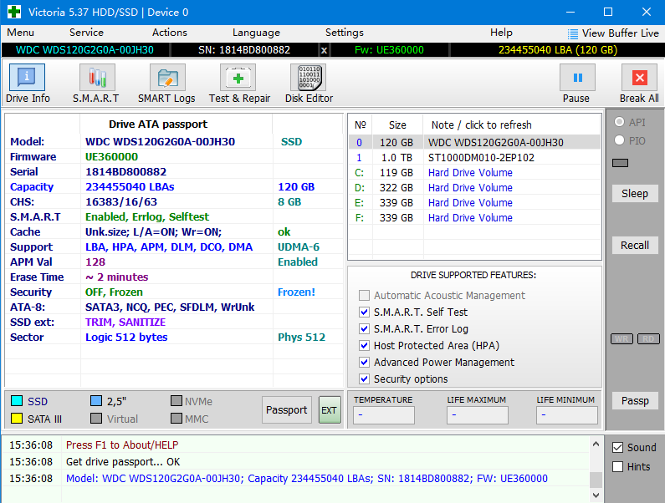
Task: Disable the Sound checkbox
Action: coord(618,448)
